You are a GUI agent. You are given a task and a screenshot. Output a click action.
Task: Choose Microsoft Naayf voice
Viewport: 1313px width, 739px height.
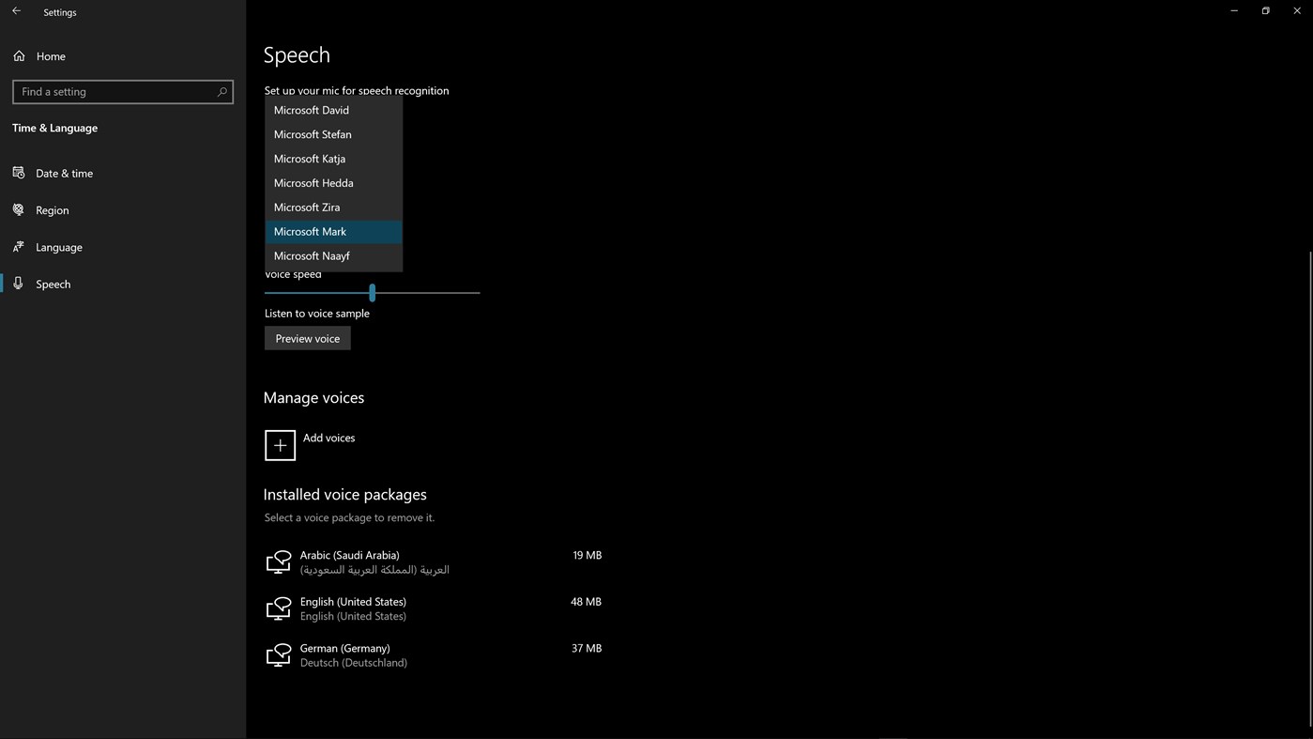[333, 255]
